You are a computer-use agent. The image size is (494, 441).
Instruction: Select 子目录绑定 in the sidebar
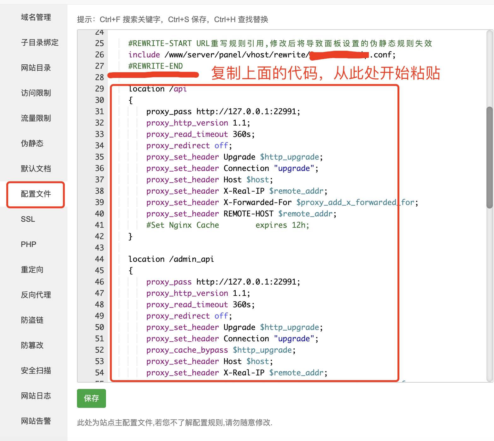click(39, 43)
